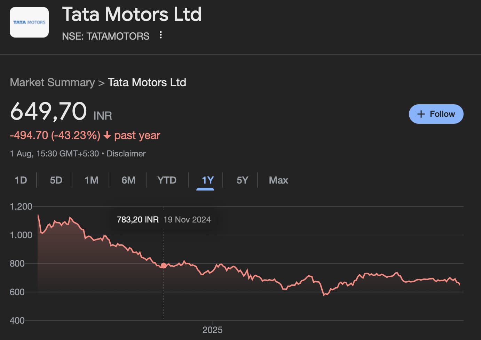Follow the Tata Motors stock
This screenshot has height=340, width=481.
pyautogui.click(x=436, y=114)
